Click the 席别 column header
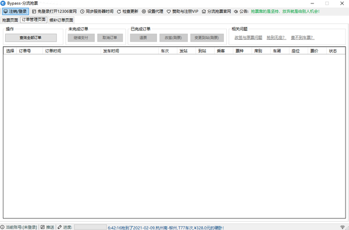 [261, 51]
